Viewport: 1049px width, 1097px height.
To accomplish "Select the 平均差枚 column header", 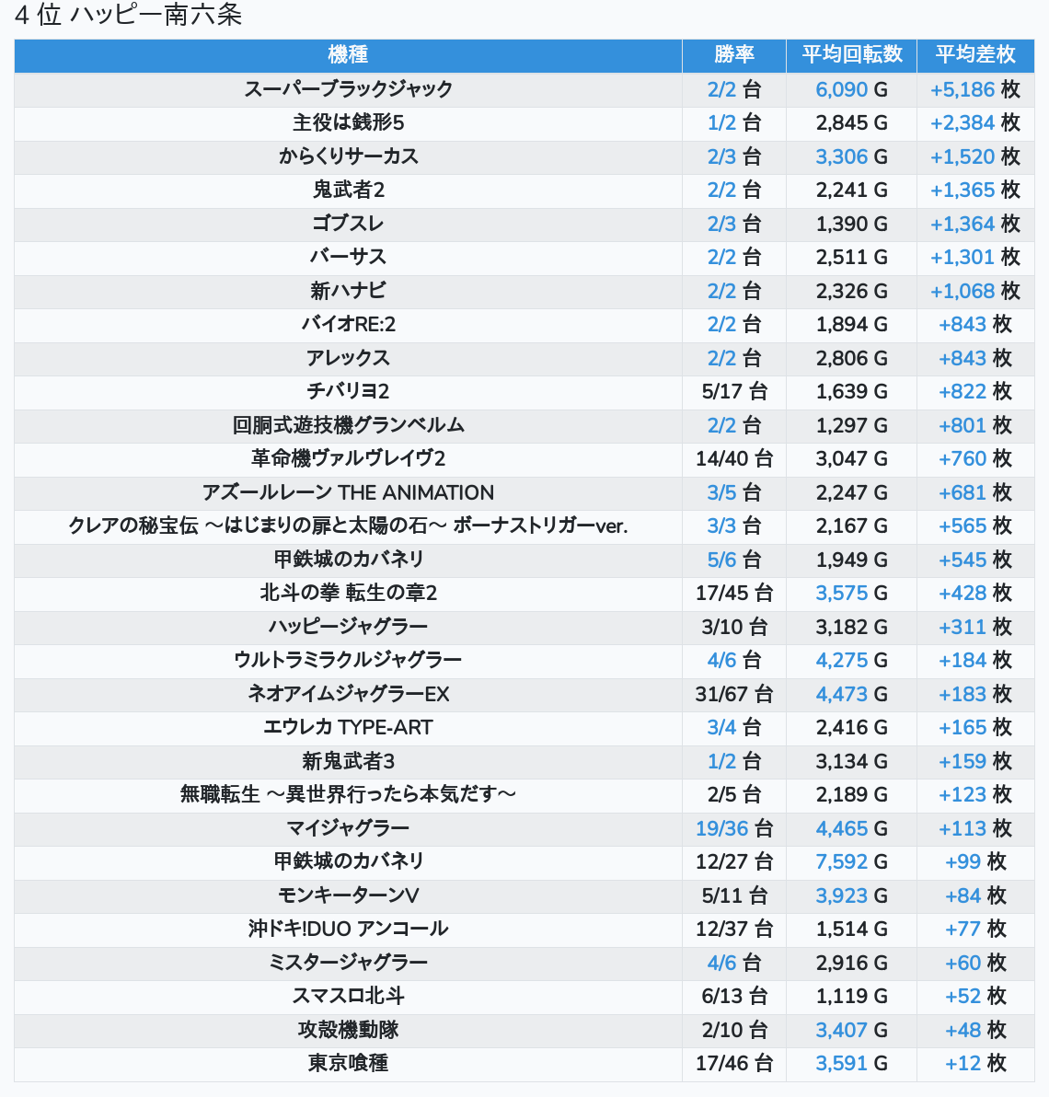I will [x=974, y=55].
